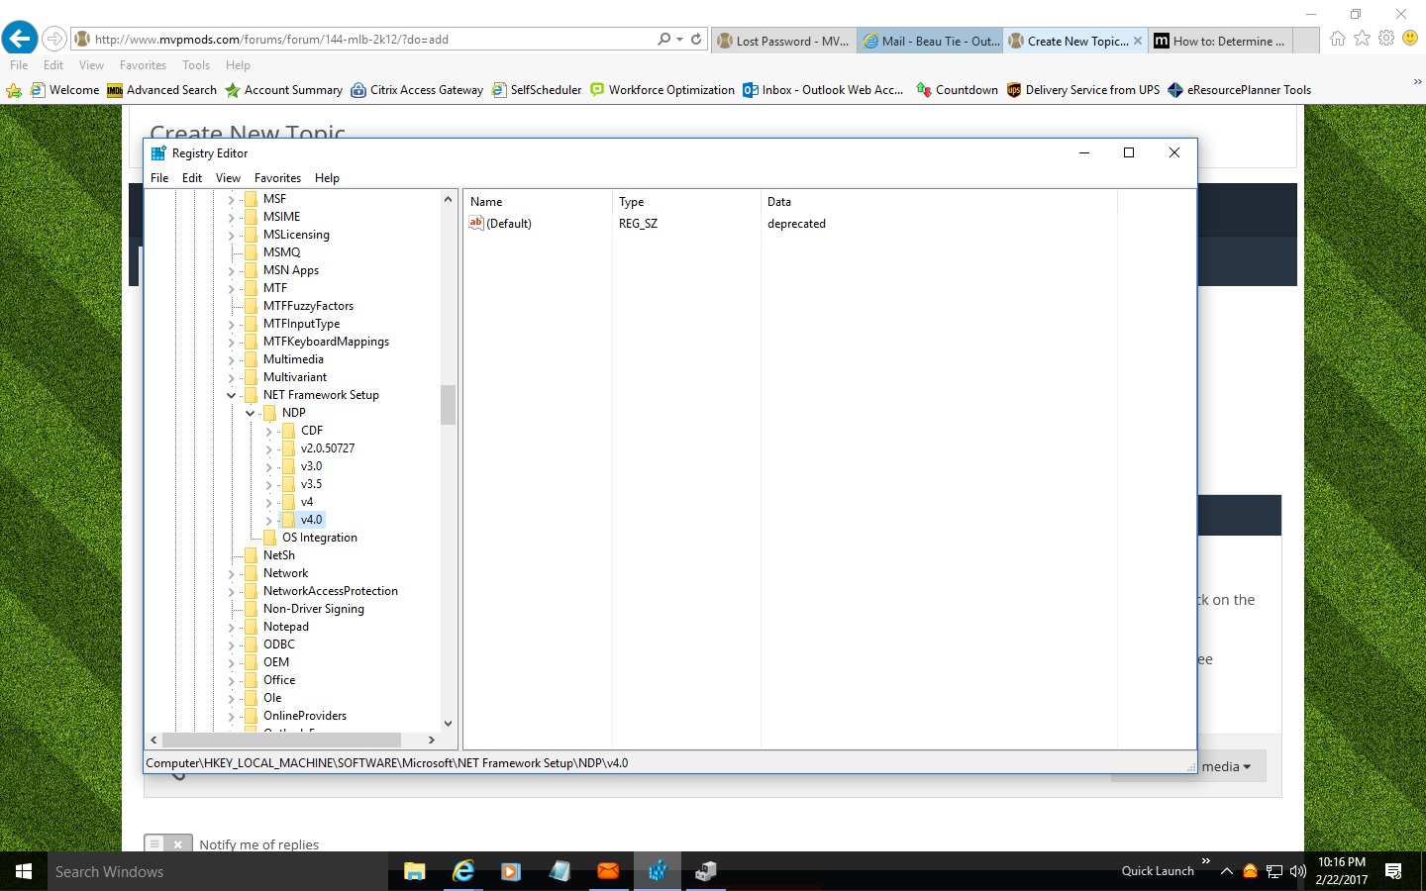Screen dimensions: 1426x891
Task: Open the Registry Editor View menu
Action: click(228, 178)
